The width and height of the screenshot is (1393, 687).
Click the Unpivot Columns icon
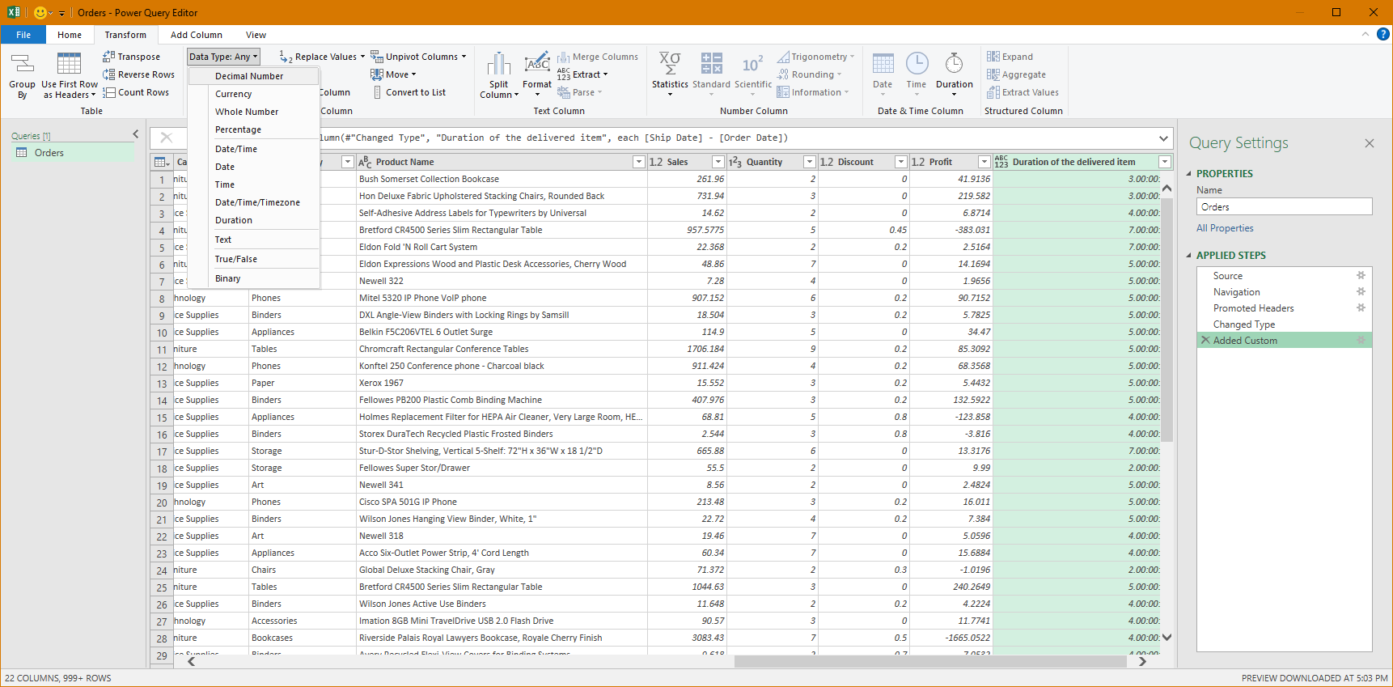tap(377, 57)
